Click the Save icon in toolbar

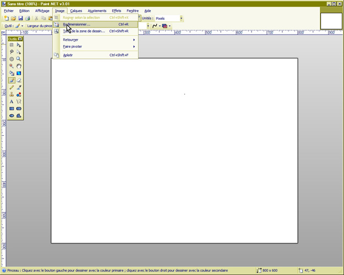pos(20,18)
